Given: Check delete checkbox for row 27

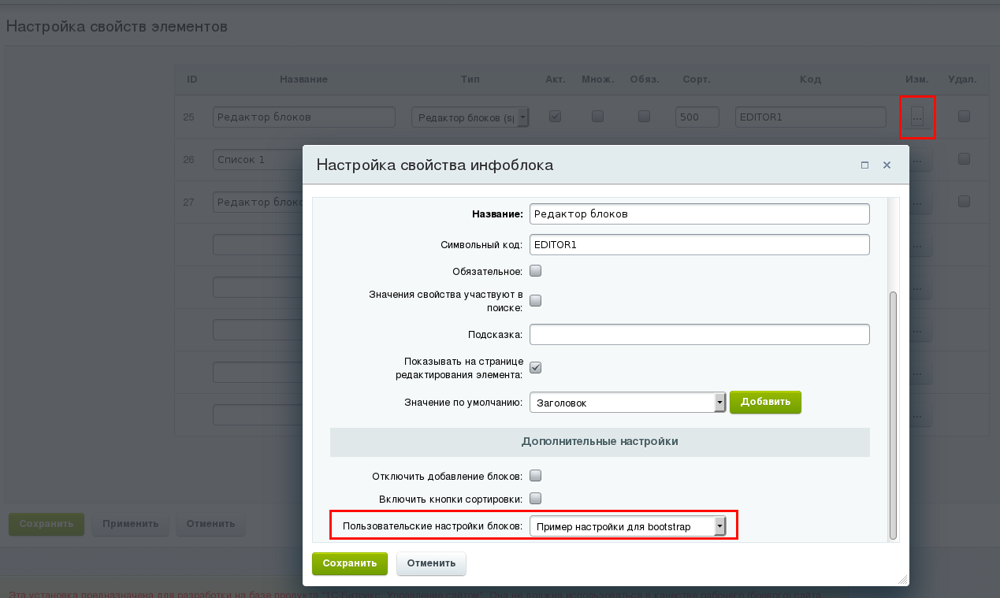Looking at the screenshot, I should coord(963,201).
